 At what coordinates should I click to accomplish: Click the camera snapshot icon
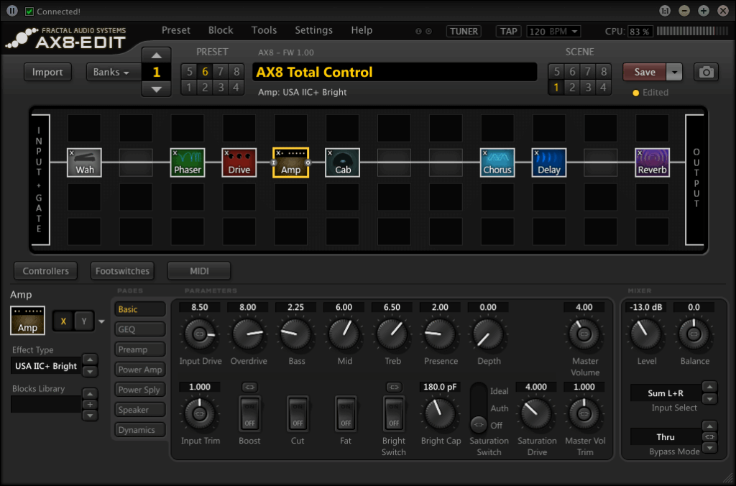(706, 72)
